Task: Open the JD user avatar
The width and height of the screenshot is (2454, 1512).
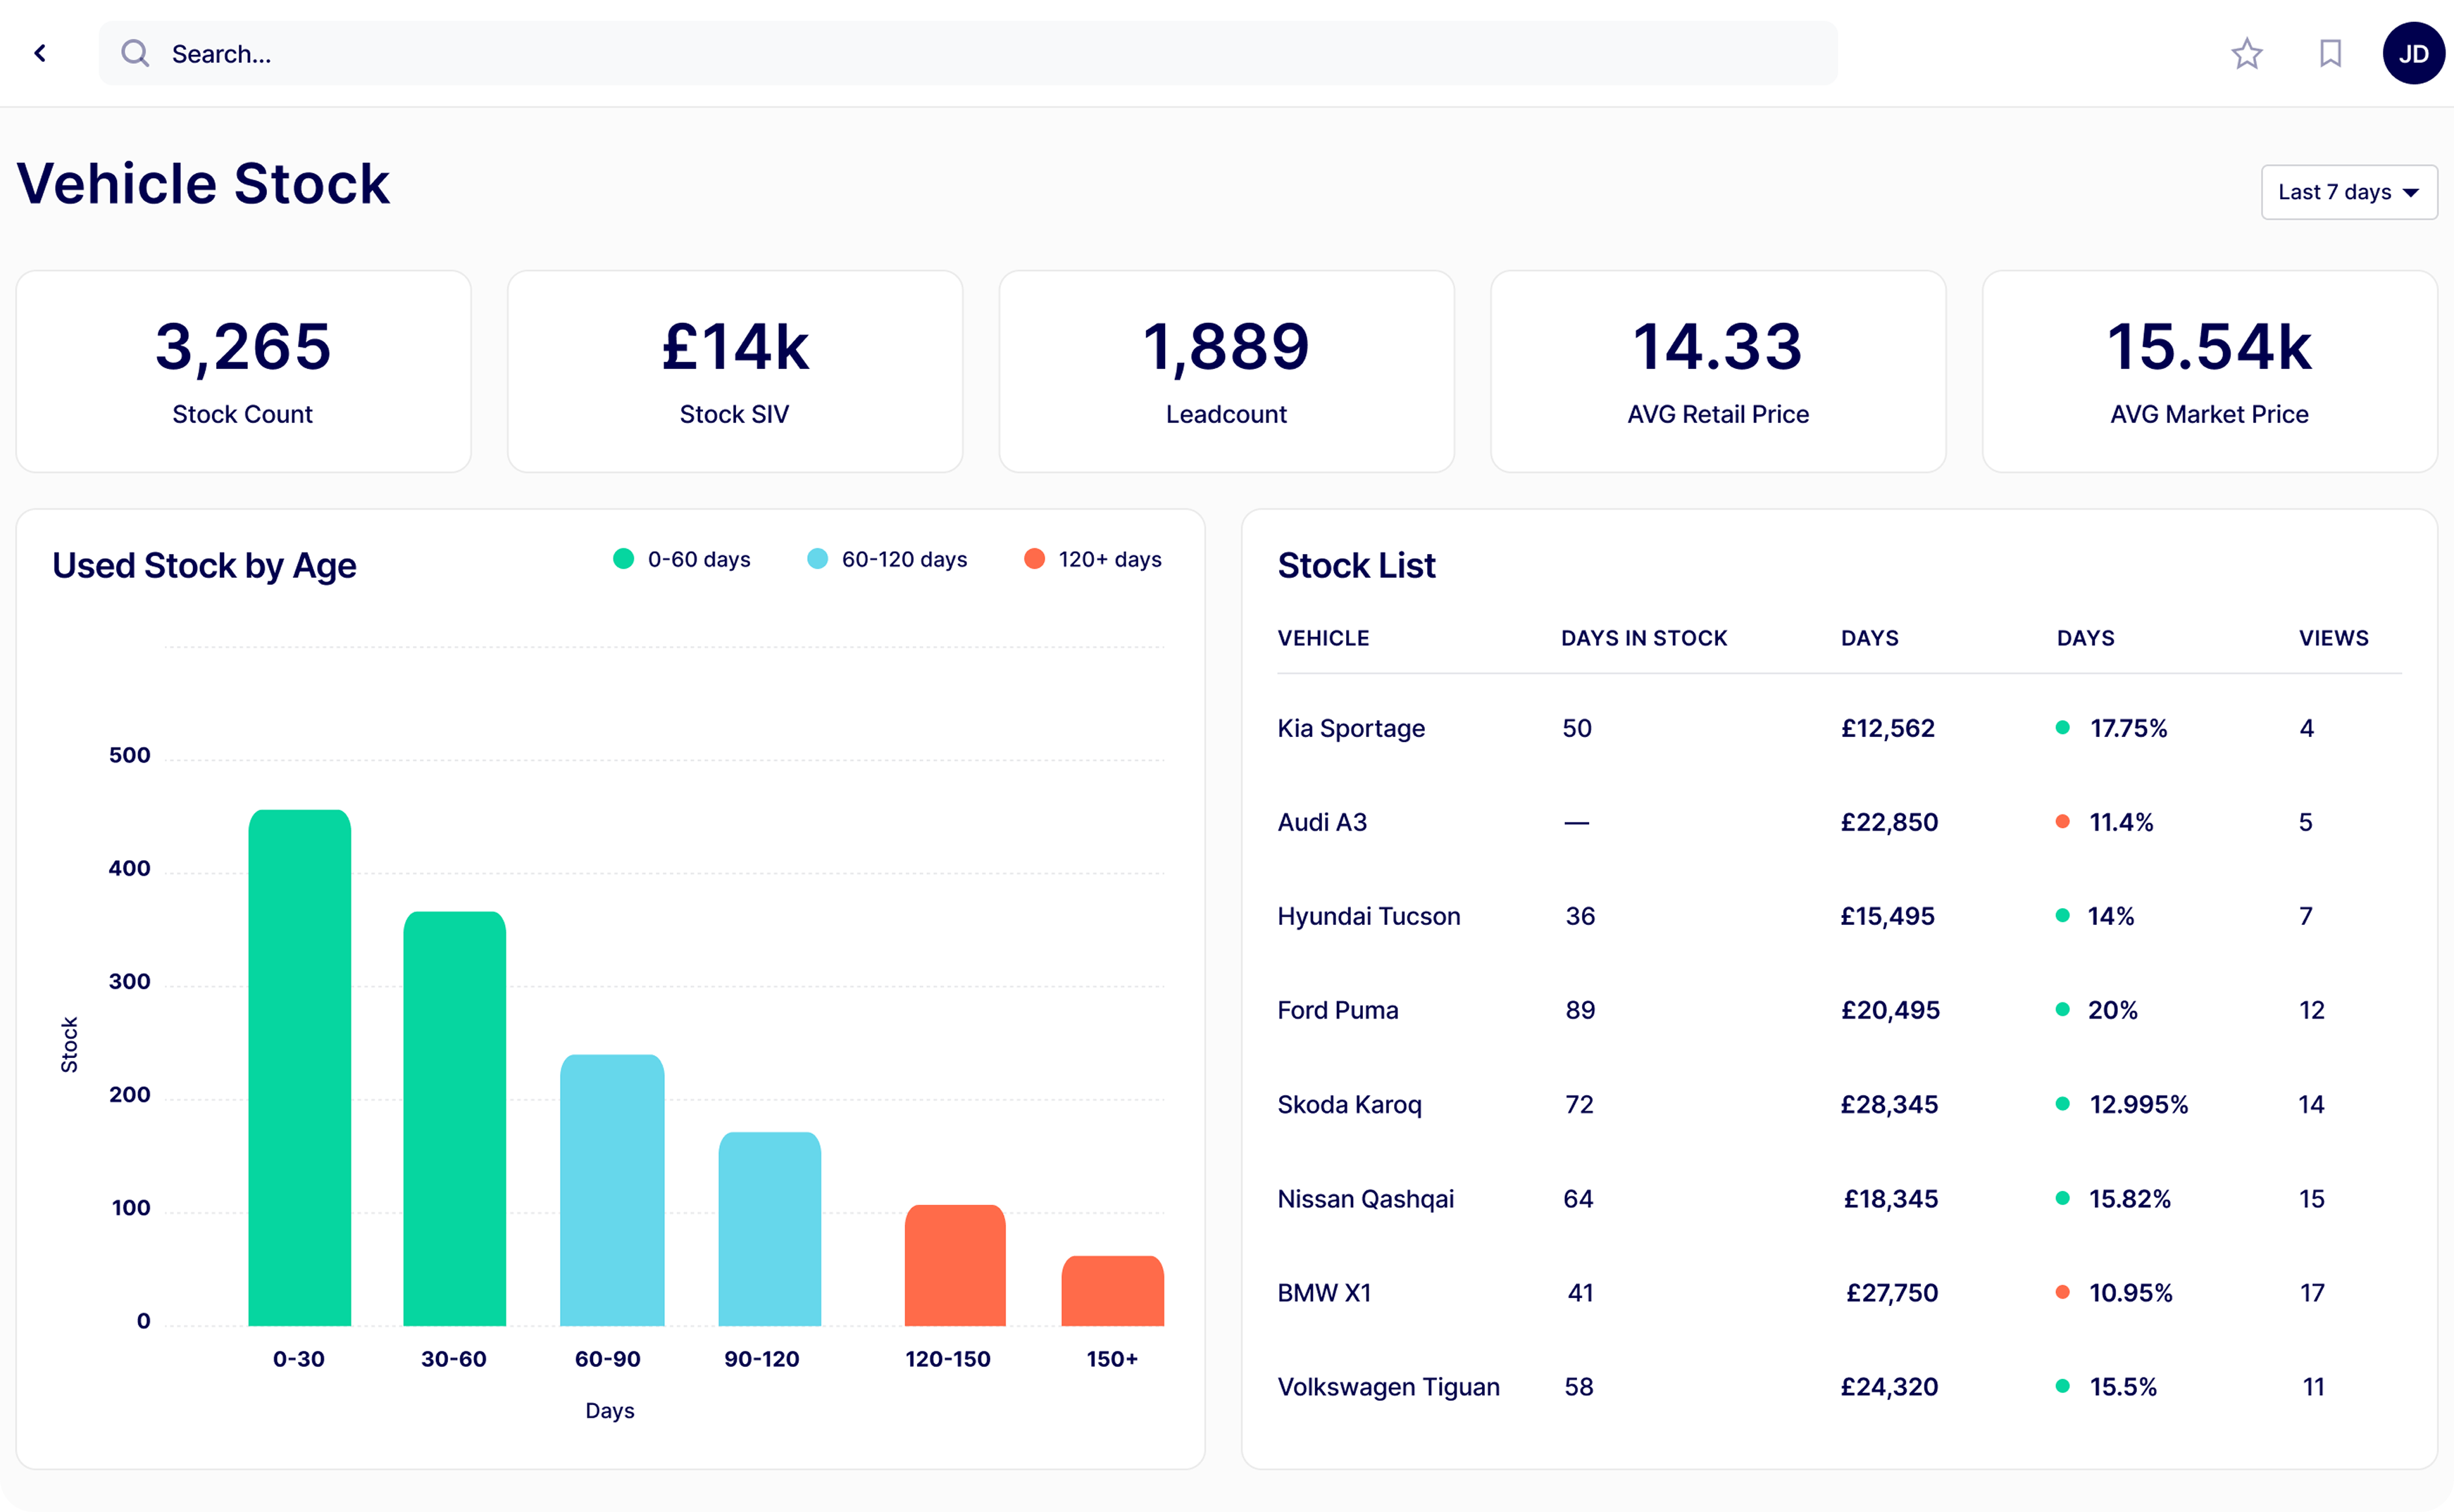Action: pos(2413,53)
